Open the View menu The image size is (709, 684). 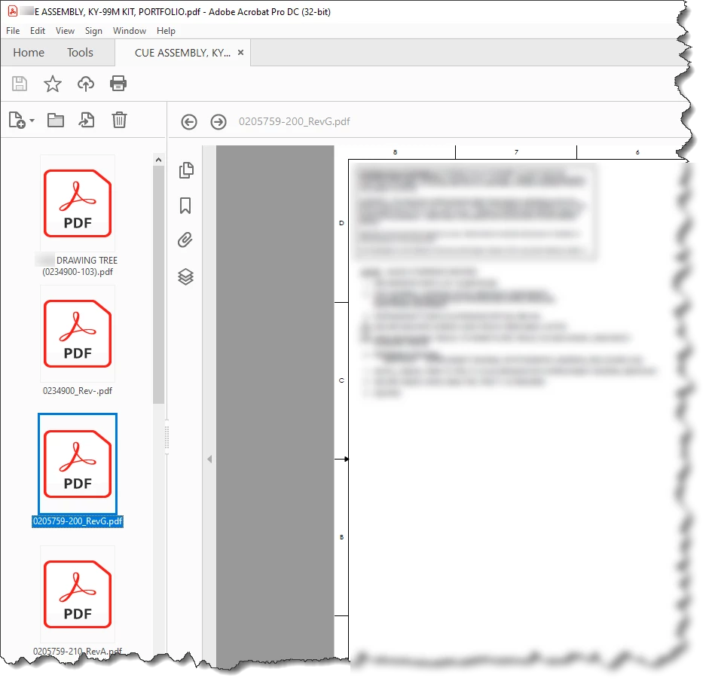65,31
